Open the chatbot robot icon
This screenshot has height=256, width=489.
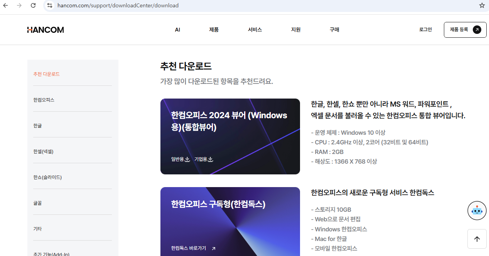click(x=477, y=211)
